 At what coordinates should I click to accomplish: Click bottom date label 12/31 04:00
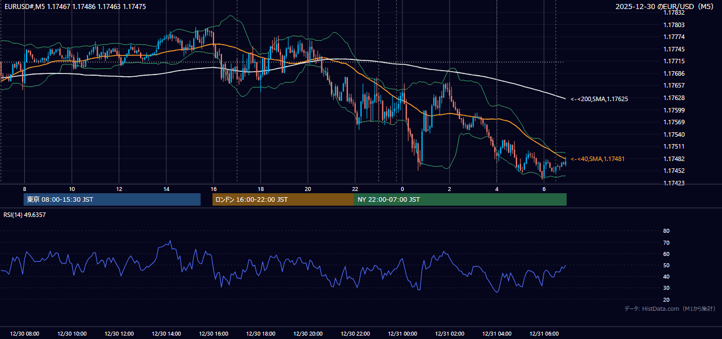(497, 334)
